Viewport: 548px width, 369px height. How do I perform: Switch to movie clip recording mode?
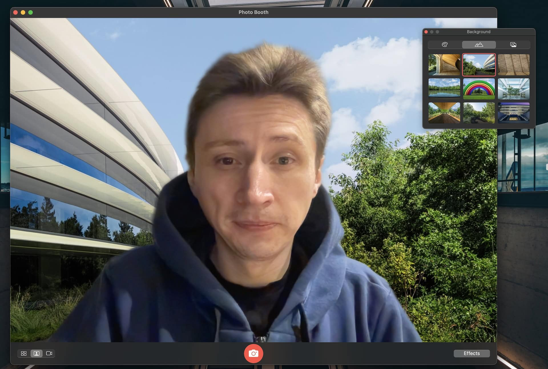pyautogui.click(x=49, y=353)
